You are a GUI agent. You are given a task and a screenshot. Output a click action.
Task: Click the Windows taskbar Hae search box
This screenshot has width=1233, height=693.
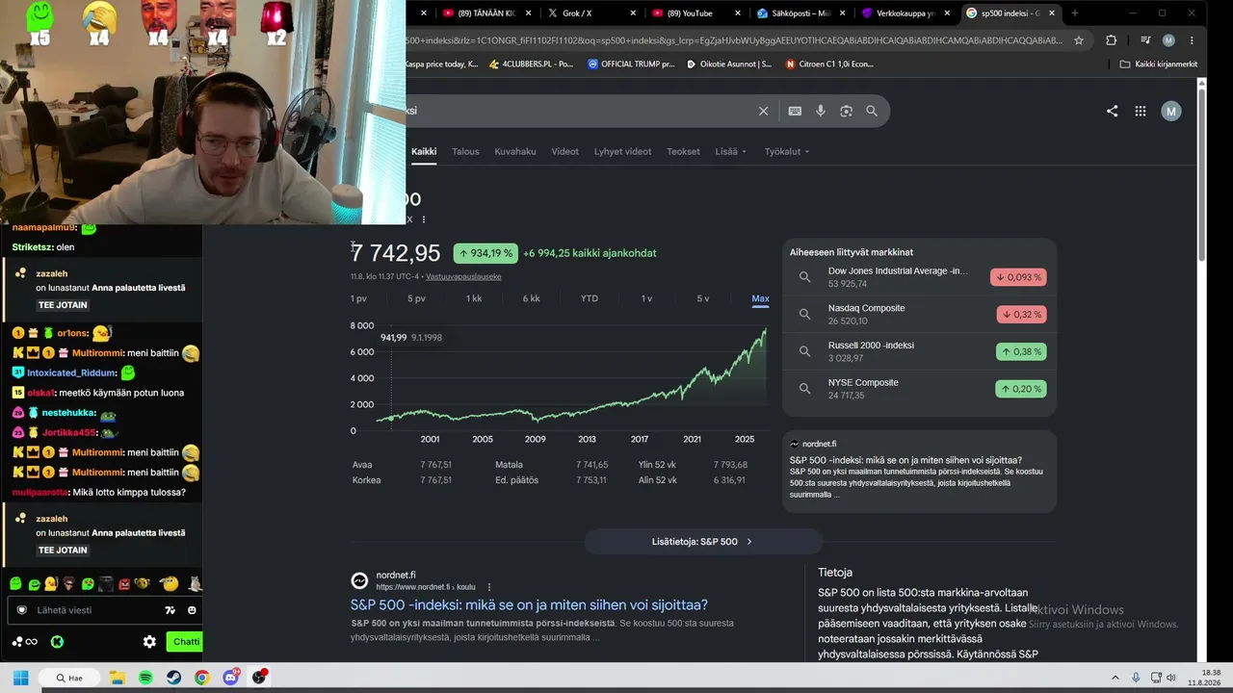(69, 678)
